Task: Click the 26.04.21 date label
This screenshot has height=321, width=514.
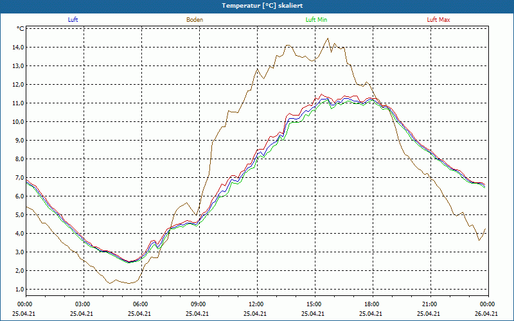Action: (486, 313)
